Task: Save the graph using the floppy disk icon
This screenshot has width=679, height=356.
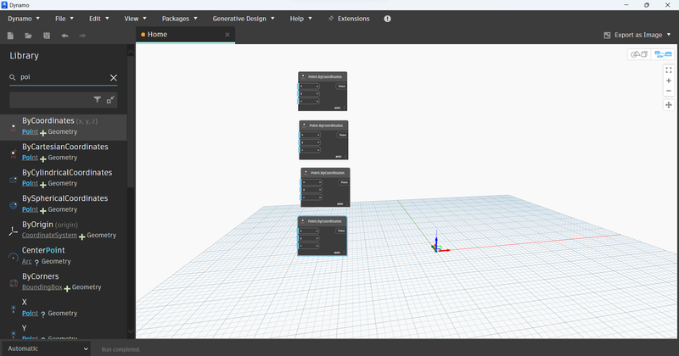Action: tap(47, 36)
